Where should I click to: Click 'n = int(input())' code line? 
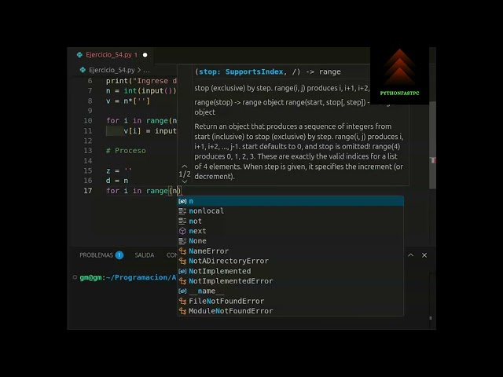(x=141, y=91)
